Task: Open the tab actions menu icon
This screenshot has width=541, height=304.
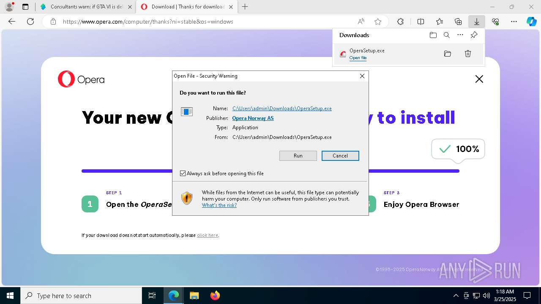Action: [x=25, y=7]
